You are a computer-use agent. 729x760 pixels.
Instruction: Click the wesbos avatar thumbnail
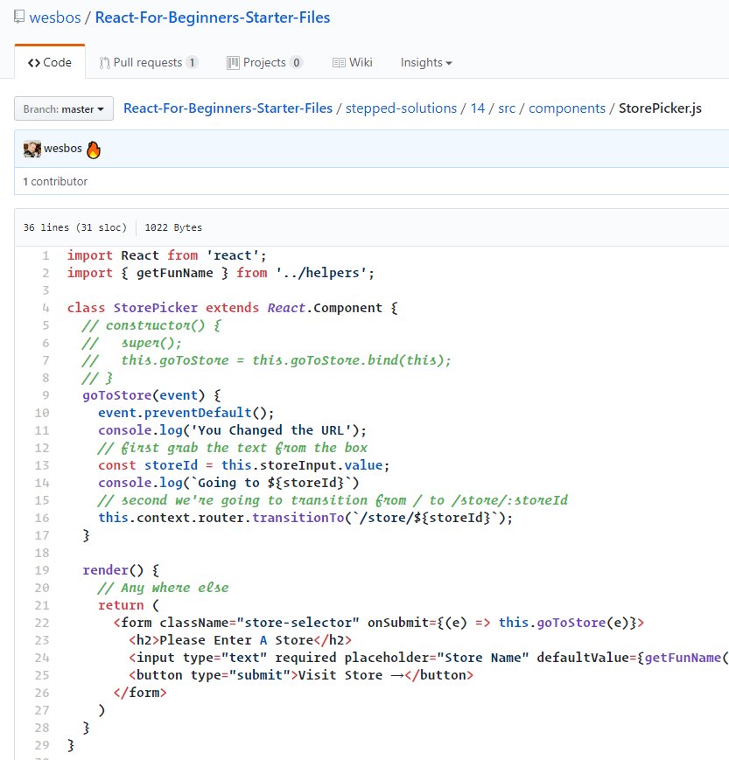(32, 149)
